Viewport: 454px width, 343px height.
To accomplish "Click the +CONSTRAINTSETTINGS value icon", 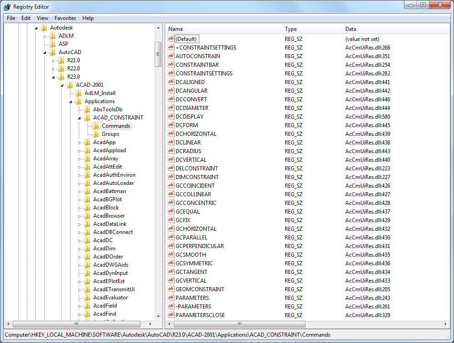I will [x=171, y=47].
